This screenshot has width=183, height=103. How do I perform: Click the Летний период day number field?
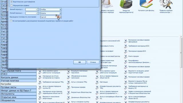(x=31, y=13)
